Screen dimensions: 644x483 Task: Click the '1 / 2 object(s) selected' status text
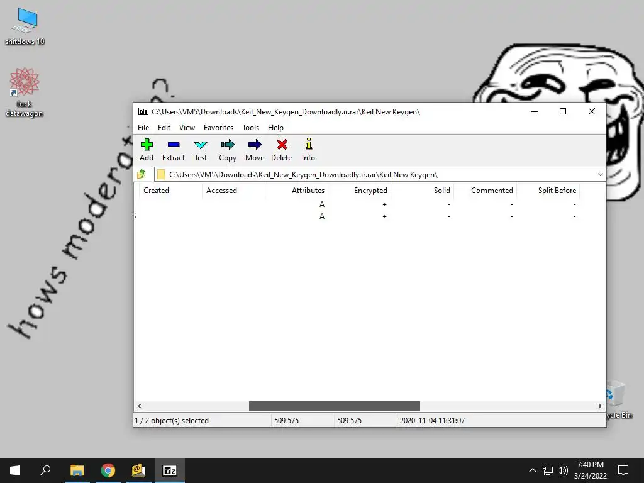[172, 421]
